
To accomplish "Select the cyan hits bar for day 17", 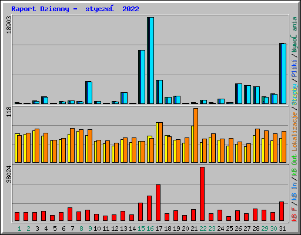I will point(160,92).
